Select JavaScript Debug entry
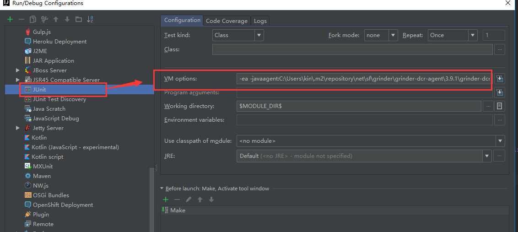Viewport: 518px width, 232px height. tap(56, 119)
